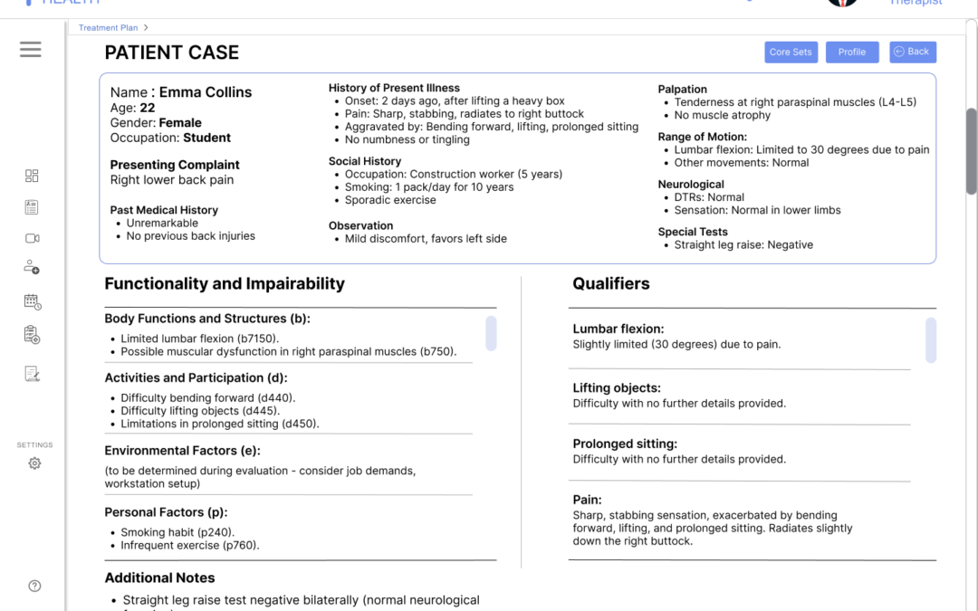Expand the sidebar hamburger menu
Viewport: 978px width, 611px height.
pyautogui.click(x=30, y=49)
